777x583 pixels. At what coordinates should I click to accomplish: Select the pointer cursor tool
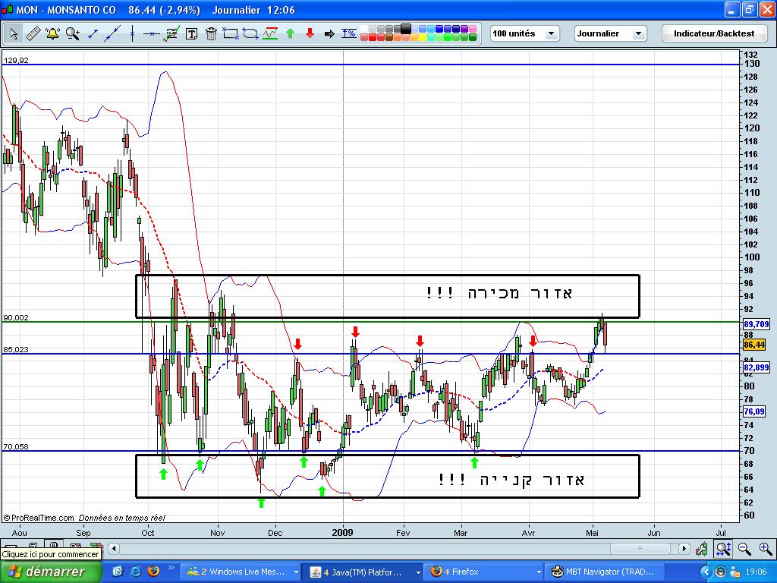[x=14, y=33]
